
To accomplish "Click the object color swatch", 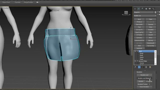I will [x=155, y=12].
